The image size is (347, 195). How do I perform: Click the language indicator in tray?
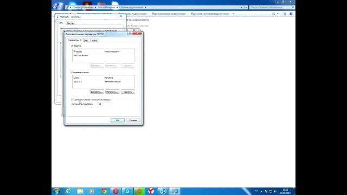coord(256,191)
